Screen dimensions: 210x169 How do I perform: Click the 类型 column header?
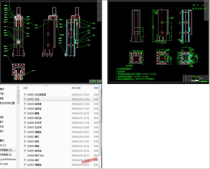(96, 88)
